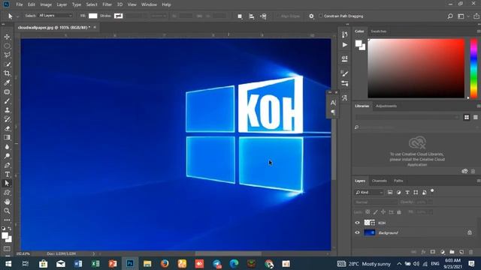Create a new group folder
This screenshot has height=270, width=481.
click(452, 252)
